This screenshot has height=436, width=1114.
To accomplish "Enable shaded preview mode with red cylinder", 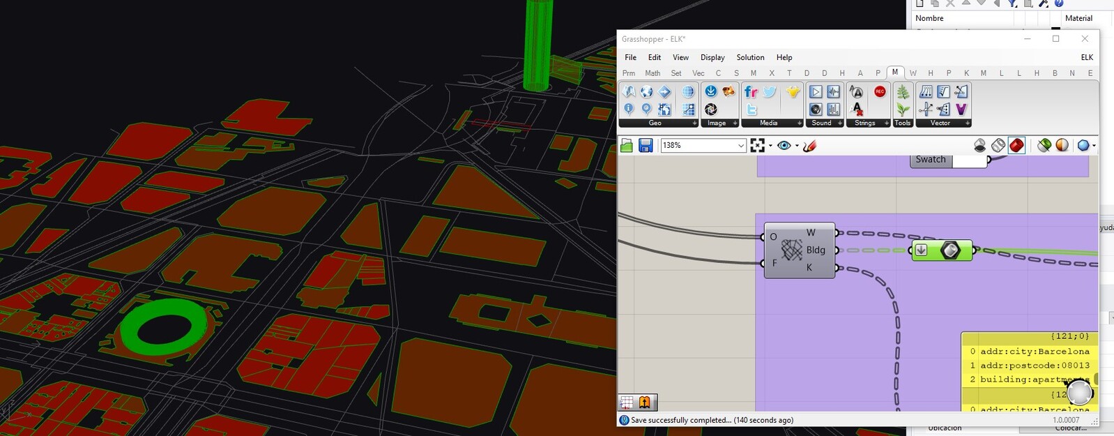I will point(1016,145).
